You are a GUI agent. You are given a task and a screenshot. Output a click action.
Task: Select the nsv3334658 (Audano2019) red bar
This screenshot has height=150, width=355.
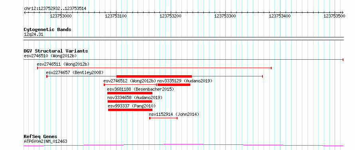point(130,101)
